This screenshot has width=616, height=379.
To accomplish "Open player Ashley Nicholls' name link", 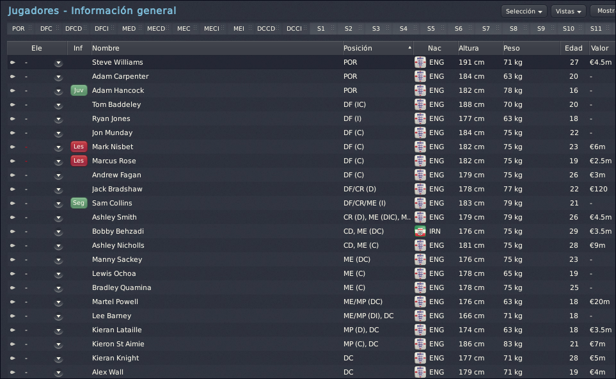I will pos(118,245).
